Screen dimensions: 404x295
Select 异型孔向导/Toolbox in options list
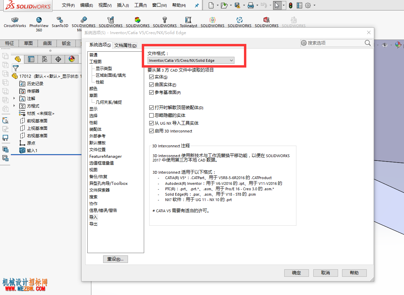(109, 183)
